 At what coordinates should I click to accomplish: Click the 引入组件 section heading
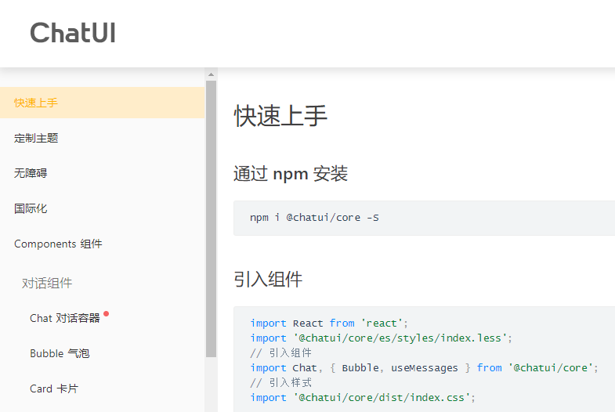pyautogui.click(x=268, y=279)
